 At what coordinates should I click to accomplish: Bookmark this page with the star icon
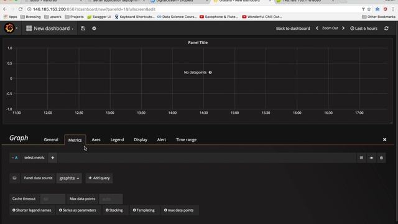coord(369,9)
